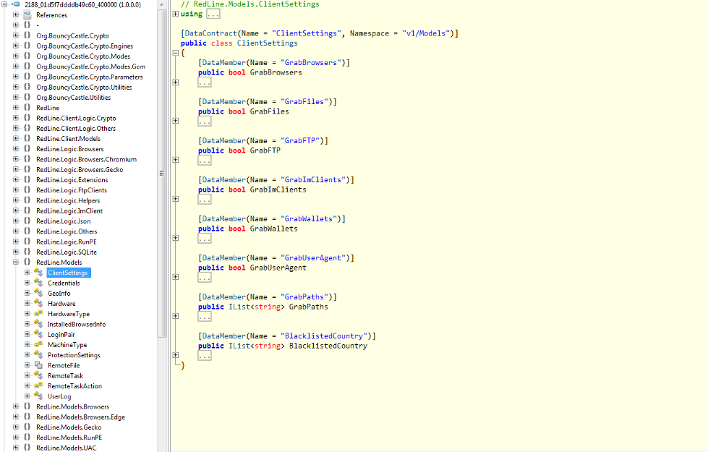The height and width of the screenshot is (452, 708).
Task: Click the RemoteFile type icon
Action: [x=38, y=365]
